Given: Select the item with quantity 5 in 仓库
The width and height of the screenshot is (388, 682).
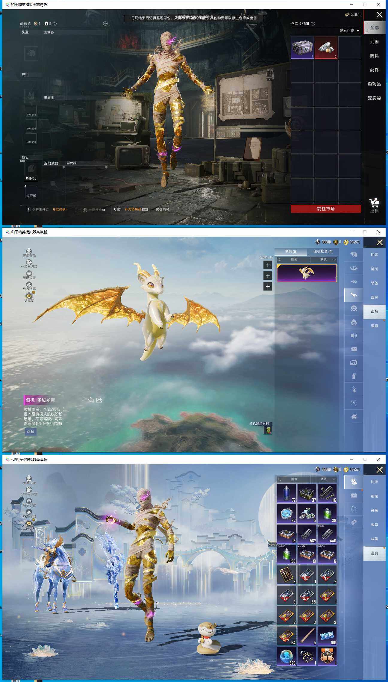Looking at the screenshot, I should coord(326,48).
